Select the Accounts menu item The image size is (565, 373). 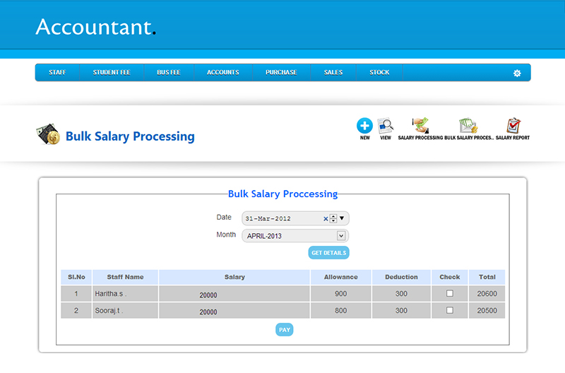coord(222,73)
